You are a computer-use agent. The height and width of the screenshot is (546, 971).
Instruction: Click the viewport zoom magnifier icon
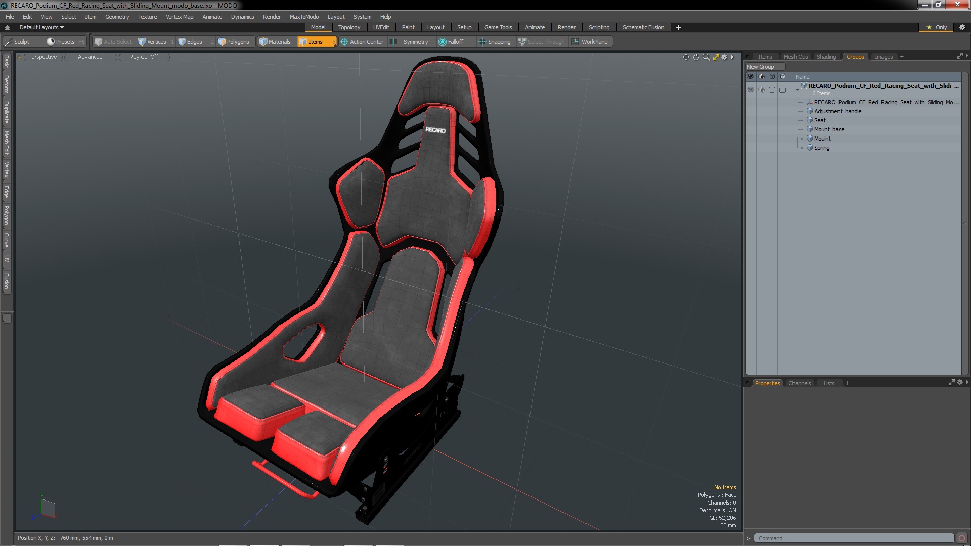point(706,57)
